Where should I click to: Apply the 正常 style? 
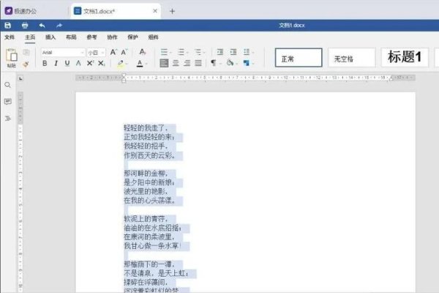click(x=299, y=58)
